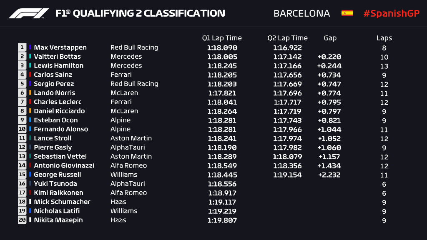The image size is (427, 240).
Task: Click the position 10 number badge
Action: click(x=22, y=129)
